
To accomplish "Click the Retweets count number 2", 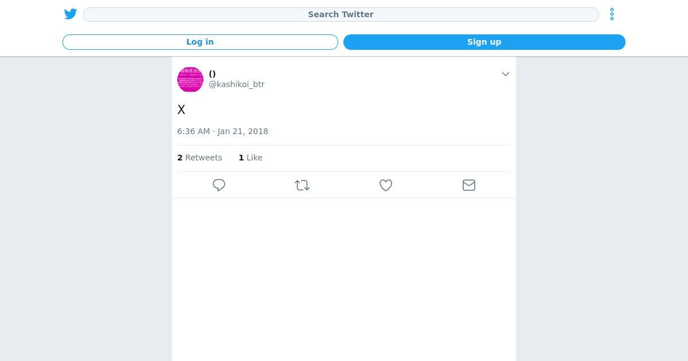I will click(x=180, y=158).
